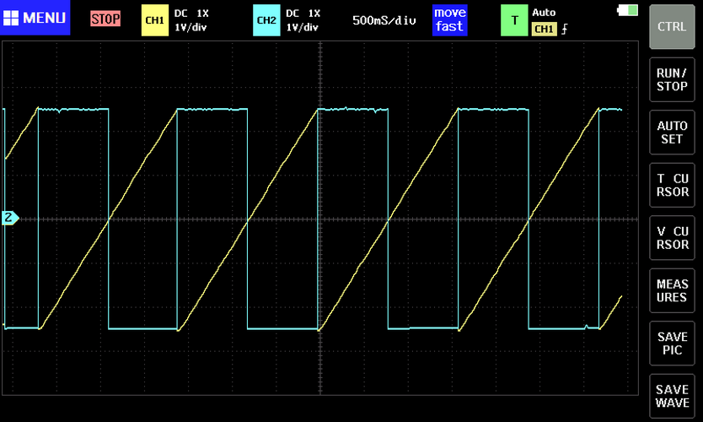
Task: Click the channel 2 ground level marker
Action: click(10, 219)
